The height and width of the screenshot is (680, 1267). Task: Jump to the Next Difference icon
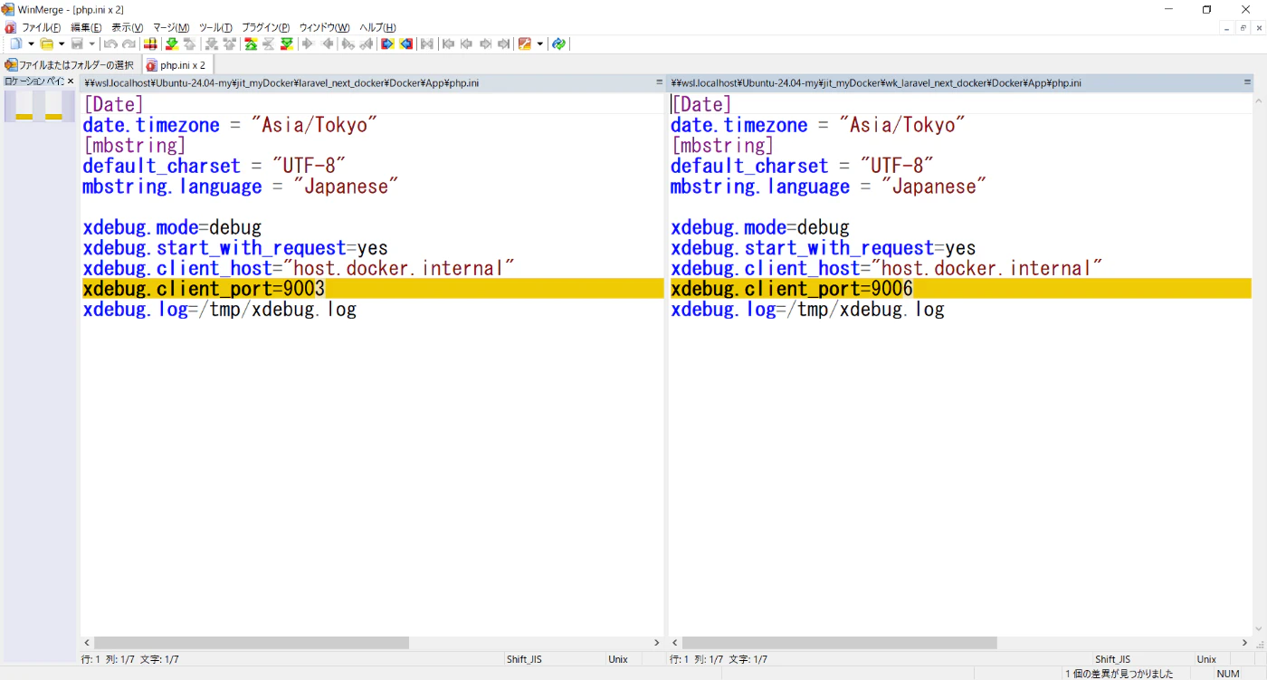coord(172,43)
